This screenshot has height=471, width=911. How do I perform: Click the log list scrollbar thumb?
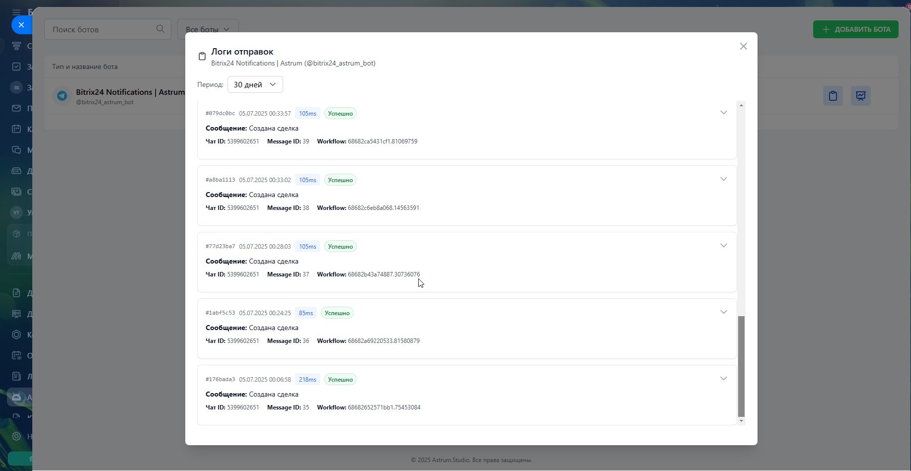742,366
